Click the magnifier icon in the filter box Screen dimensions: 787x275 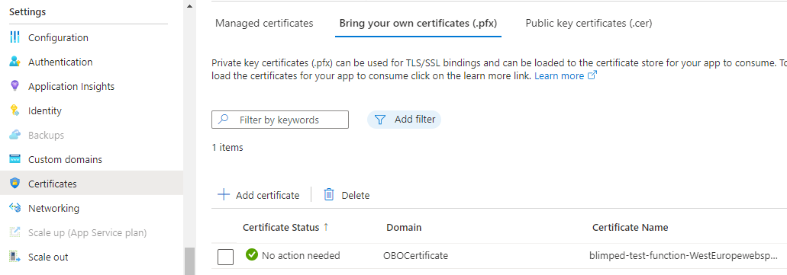pyautogui.click(x=224, y=120)
